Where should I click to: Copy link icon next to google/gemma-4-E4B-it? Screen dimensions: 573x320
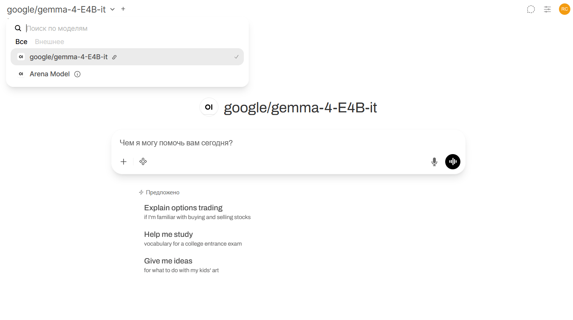114,57
